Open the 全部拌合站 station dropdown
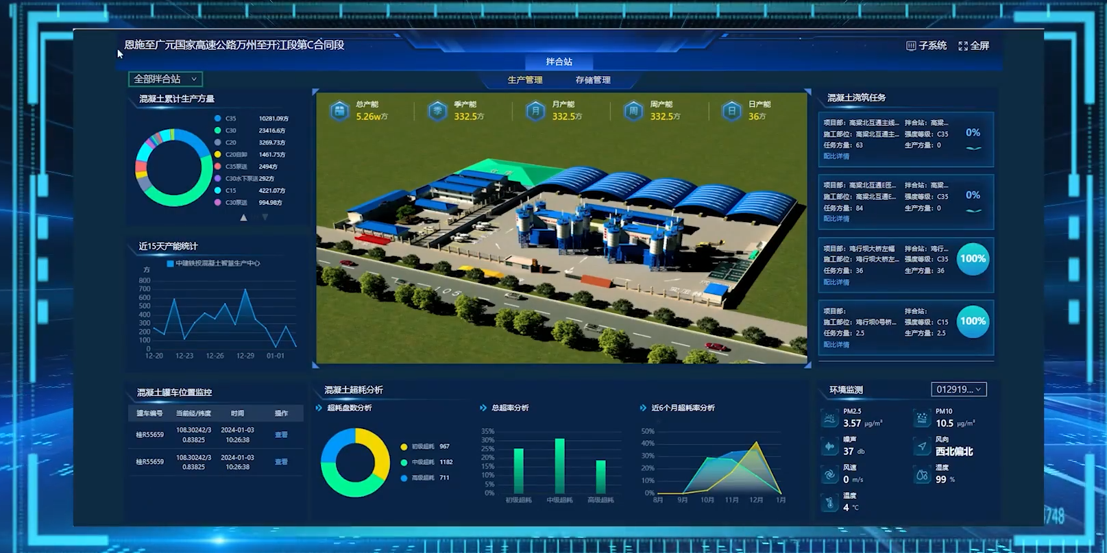The image size is (1107, 553). [x=165, y=79]
